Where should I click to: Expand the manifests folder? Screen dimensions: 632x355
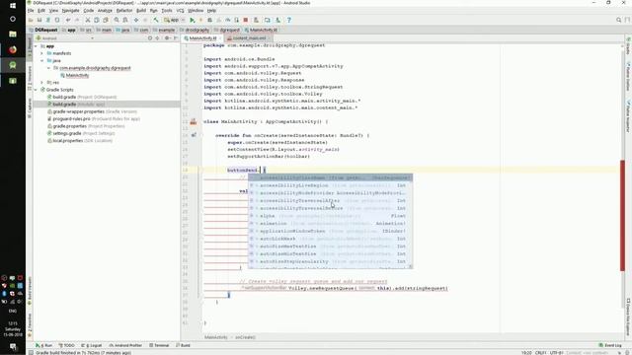pos(41,53)
